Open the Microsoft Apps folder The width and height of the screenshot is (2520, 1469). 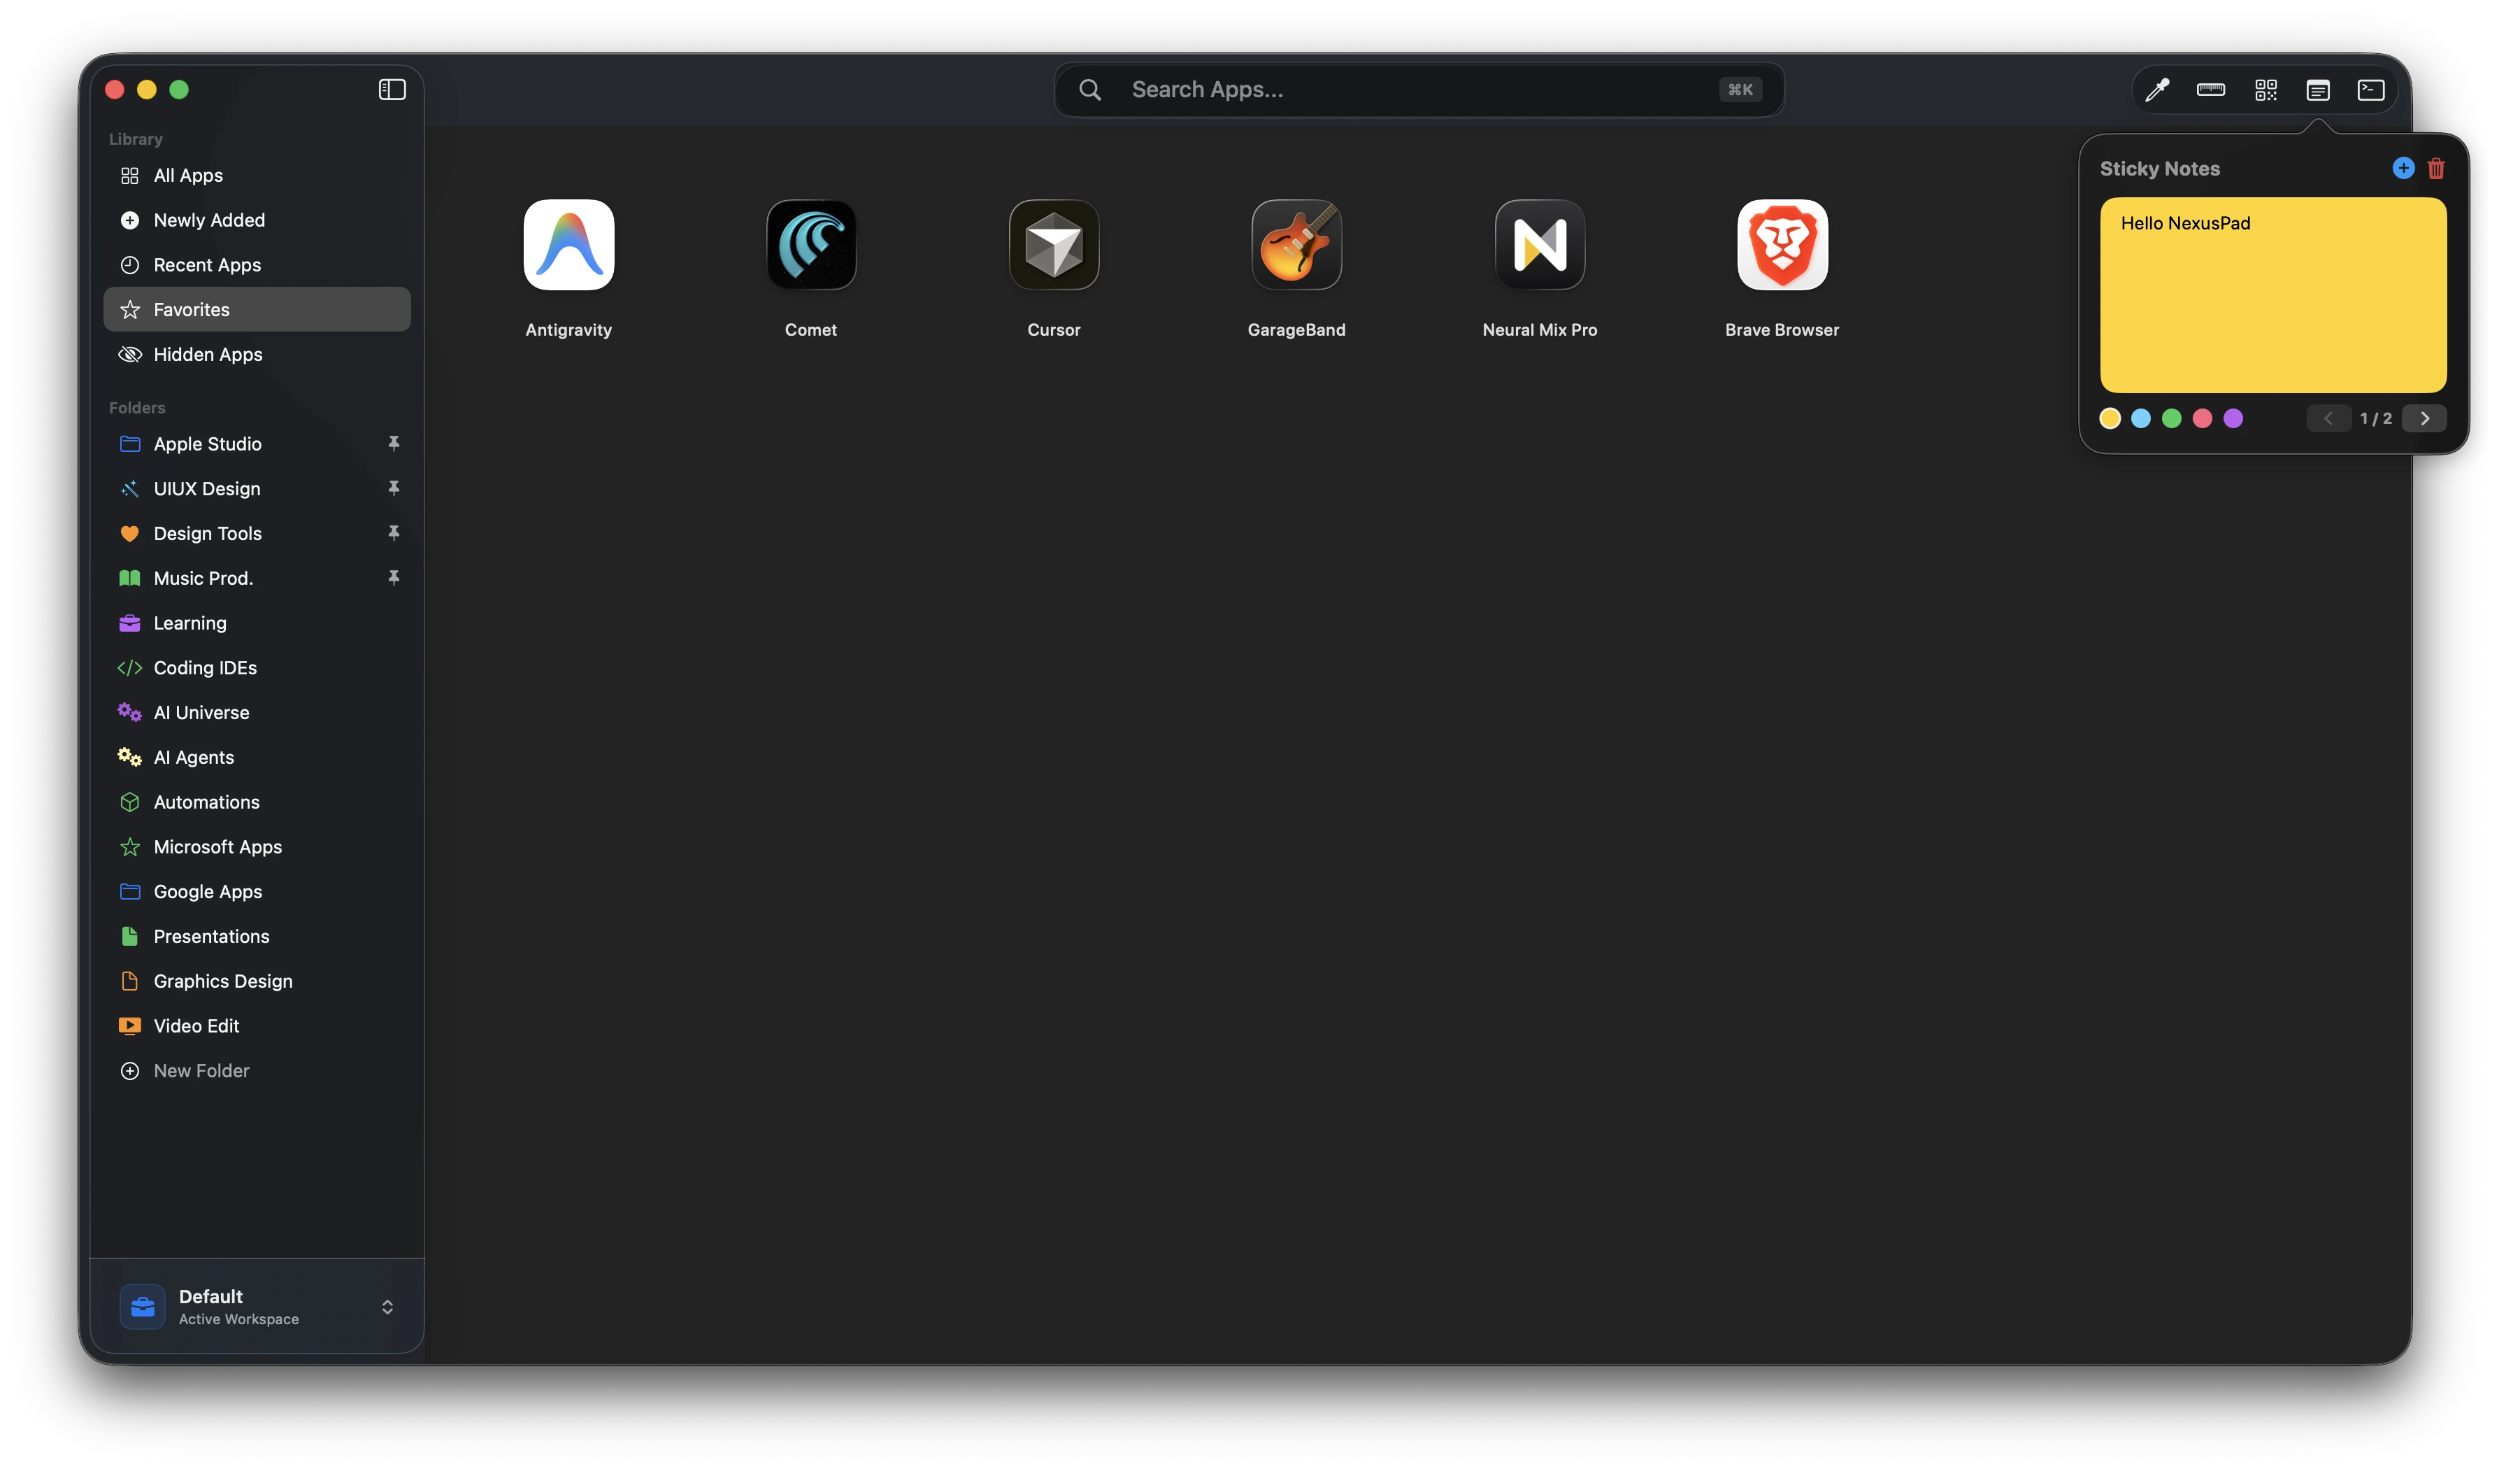click(x=257, y=846)
